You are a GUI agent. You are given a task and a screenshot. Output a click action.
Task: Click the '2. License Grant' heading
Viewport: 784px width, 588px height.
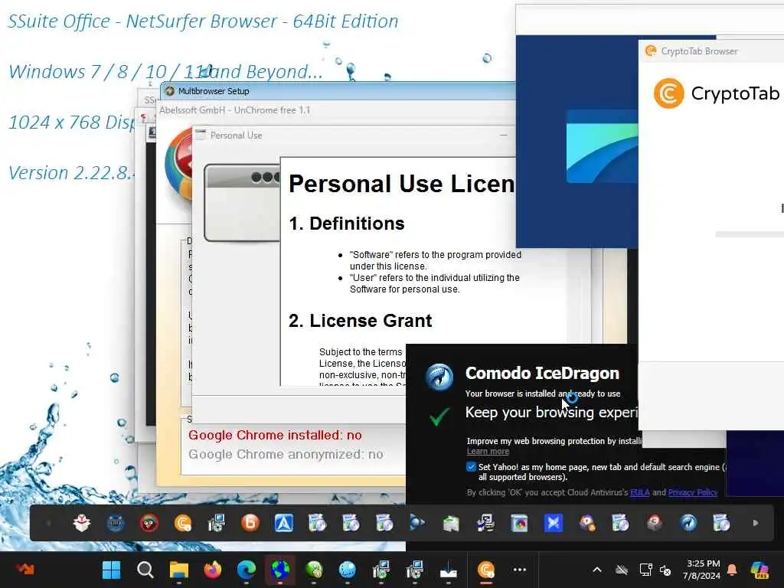pyautogui.click(x=360, y=321)
